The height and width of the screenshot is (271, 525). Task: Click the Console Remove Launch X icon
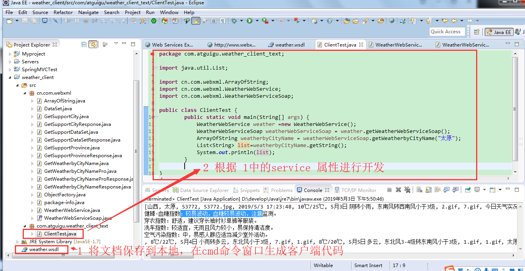(398, 190)
